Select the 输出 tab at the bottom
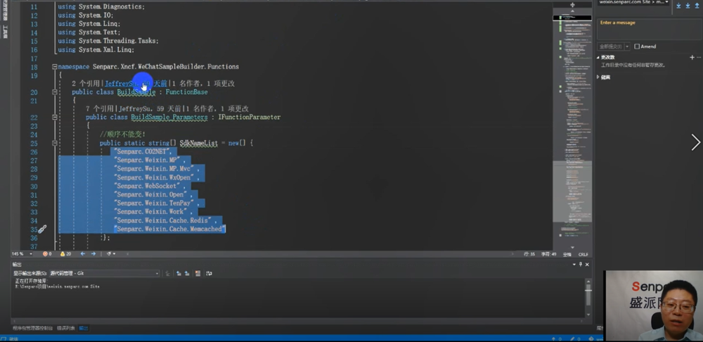The width and height of the screenshot is (703, 342). coord(84,328)
